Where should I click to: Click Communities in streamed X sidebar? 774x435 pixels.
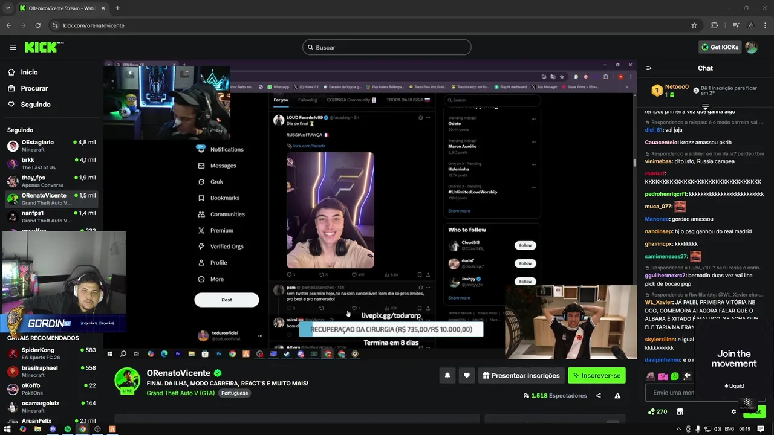coord(221,214)
